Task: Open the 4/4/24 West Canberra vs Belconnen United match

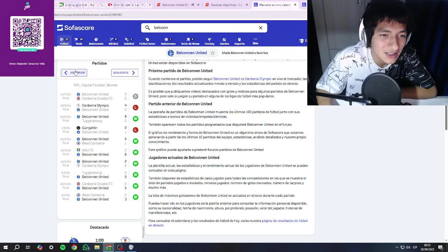Action: point(99,197)
